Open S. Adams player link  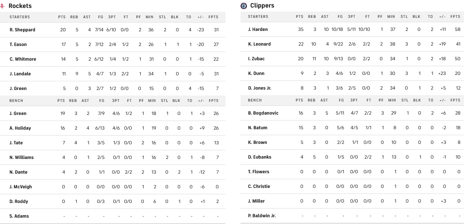19,216
